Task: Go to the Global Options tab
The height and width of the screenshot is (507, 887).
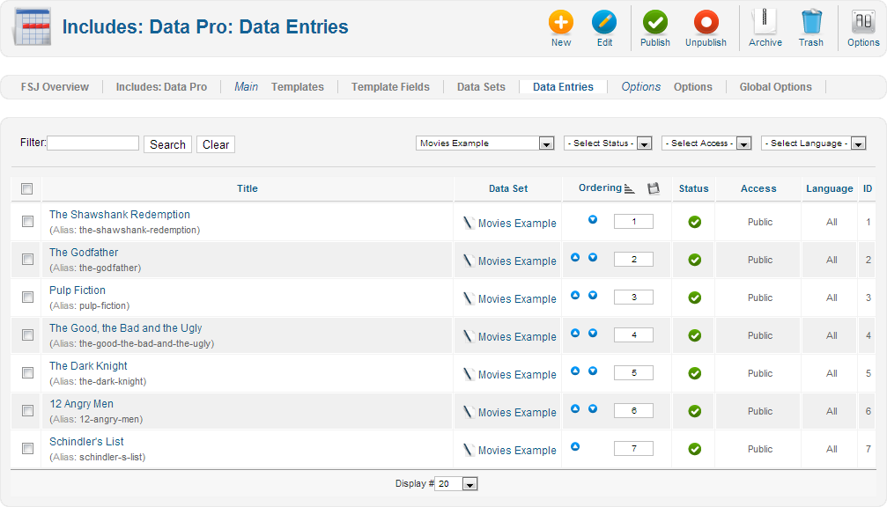Action: (775, 87)
